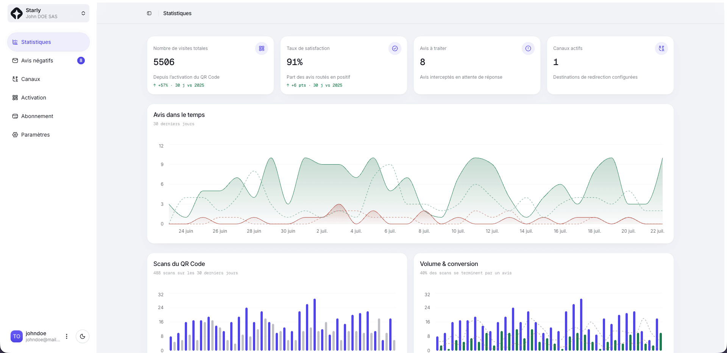
Task: Click the John DOE SAS company name
Action: coord(42,17)
